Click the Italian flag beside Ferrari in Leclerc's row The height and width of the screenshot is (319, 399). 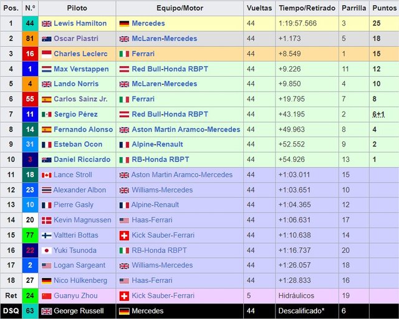(x=124, y=54)
